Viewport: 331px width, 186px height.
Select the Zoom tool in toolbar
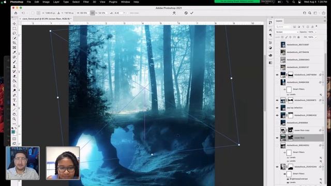point(14,119)
